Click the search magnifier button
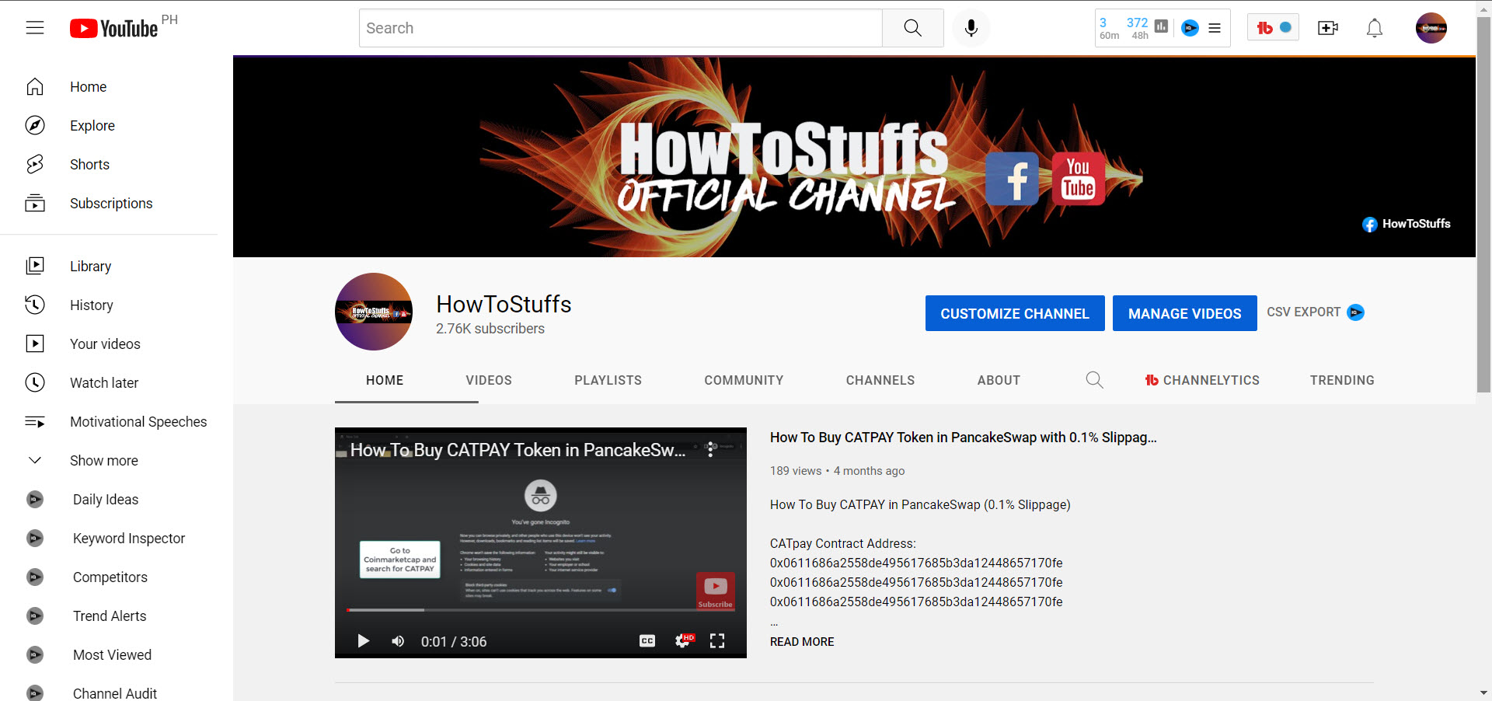Image resolution: width=1492 pixels, height=701 pixels. coord(912,28)
